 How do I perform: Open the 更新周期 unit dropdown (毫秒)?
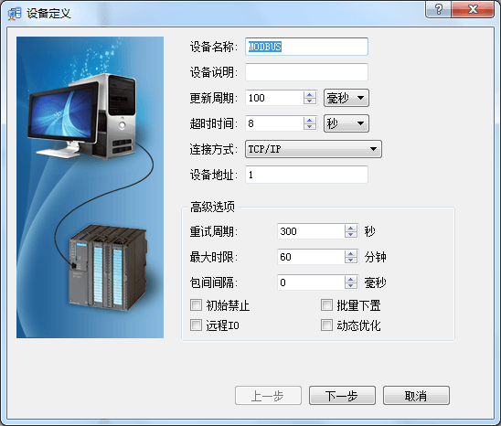(x=346, y=98)
